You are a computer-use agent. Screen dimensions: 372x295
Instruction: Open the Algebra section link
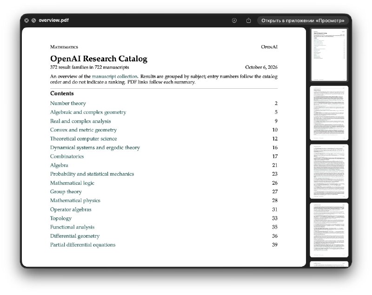click(59, 165)
